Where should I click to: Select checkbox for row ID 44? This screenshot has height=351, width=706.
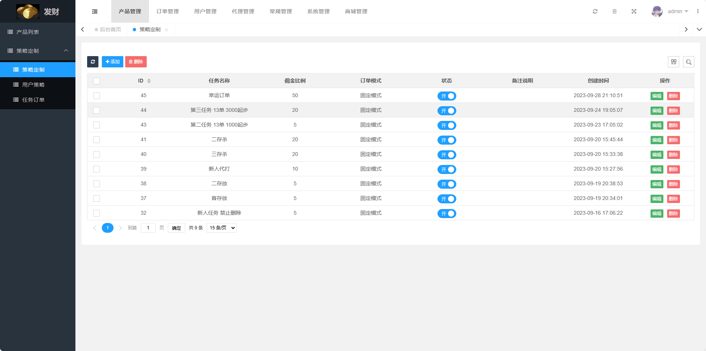point(97,110)
